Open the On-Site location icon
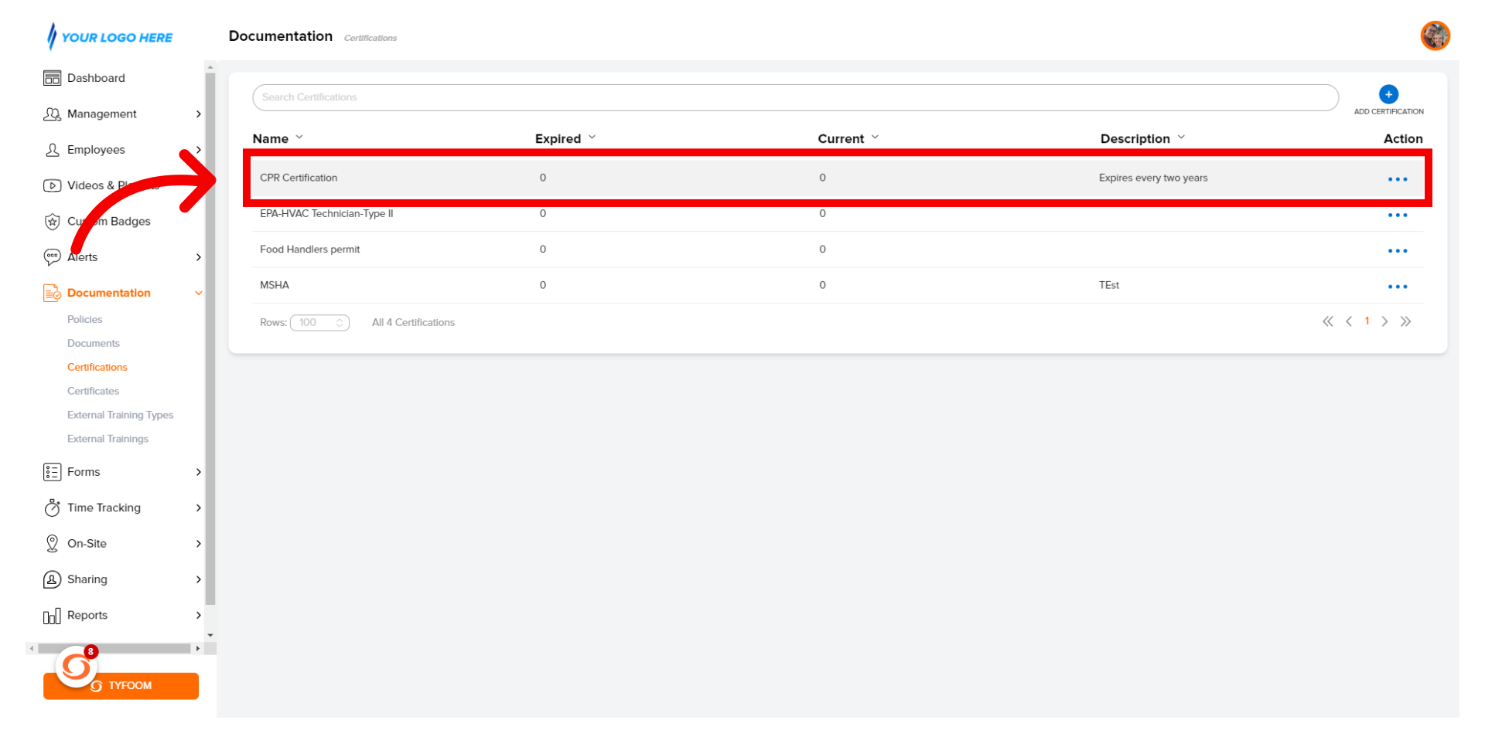 (52, 543)
